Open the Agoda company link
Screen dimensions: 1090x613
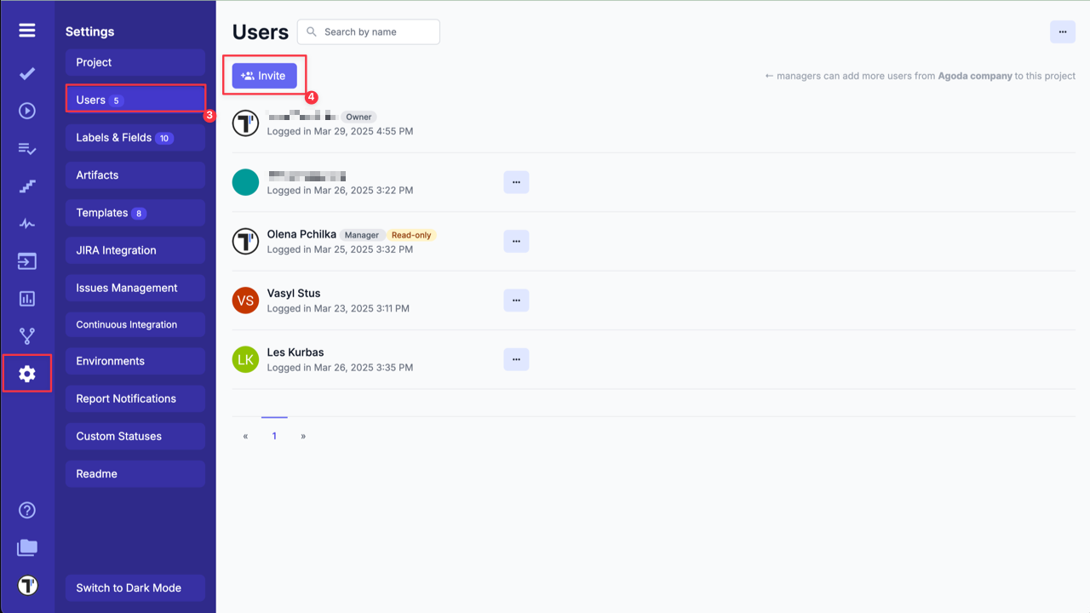coord(974,75)
